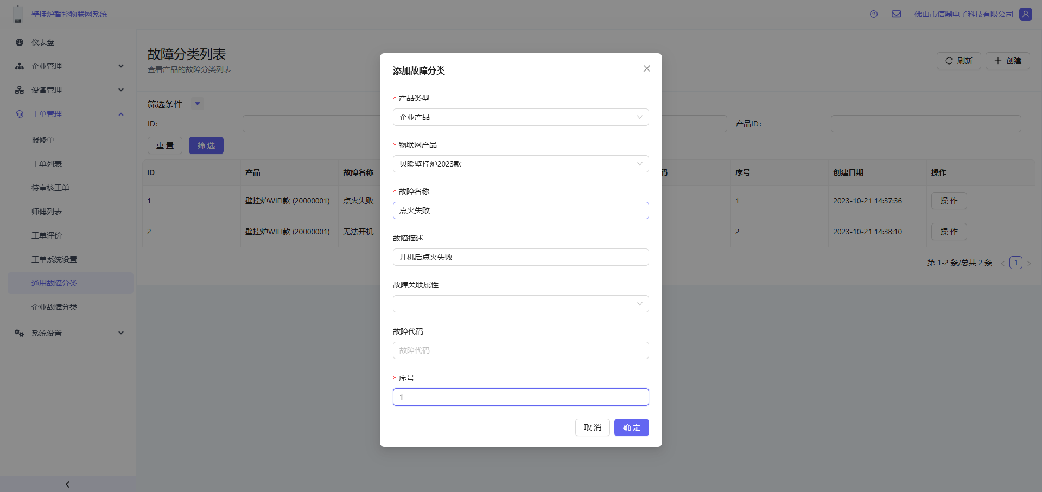Click the help question mark icon
Viewport: 1042px width, 492px height.
click(873, 14)
